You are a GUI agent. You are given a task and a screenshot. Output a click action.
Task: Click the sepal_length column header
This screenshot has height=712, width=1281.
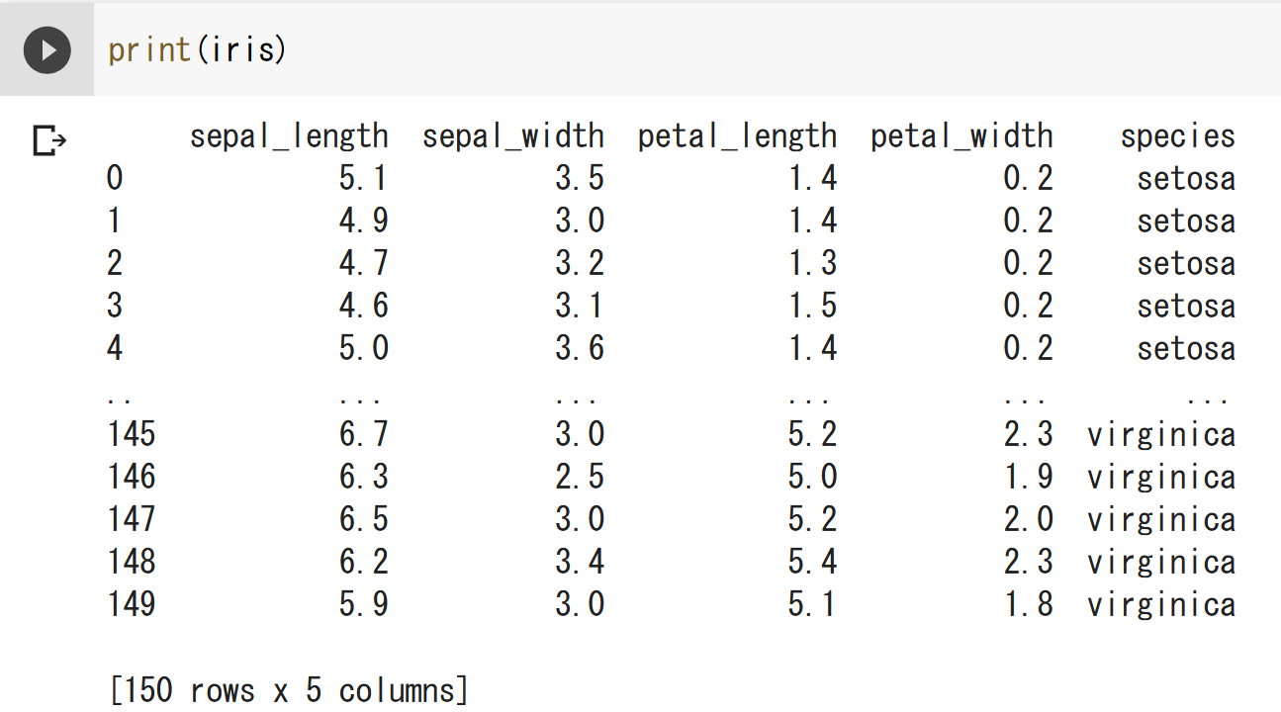coord(289,136)
